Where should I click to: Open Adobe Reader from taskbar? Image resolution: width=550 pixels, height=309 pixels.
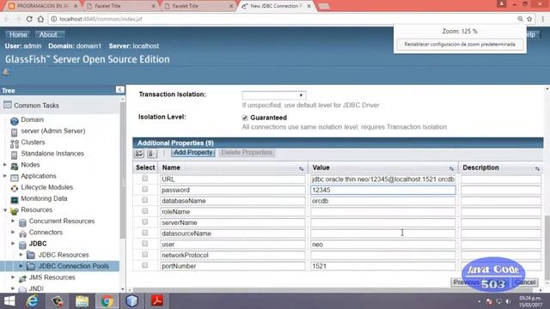tap(156, 301)
